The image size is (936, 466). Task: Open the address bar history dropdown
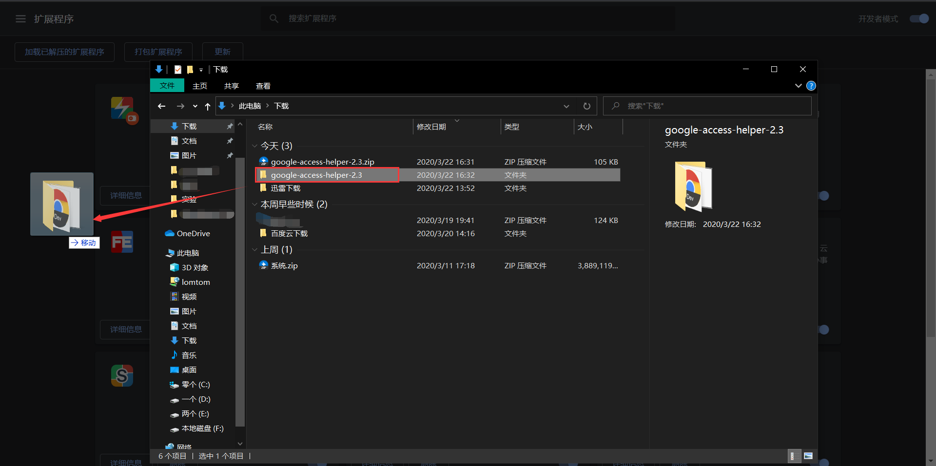coord(566,106)
